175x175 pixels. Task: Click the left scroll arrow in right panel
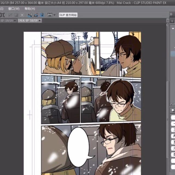(x=171, y=104)
